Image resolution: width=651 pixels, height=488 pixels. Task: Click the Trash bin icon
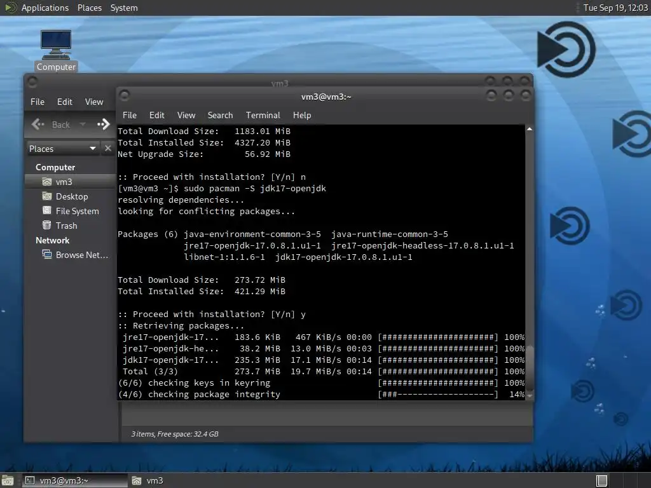(x=47, y=225)
